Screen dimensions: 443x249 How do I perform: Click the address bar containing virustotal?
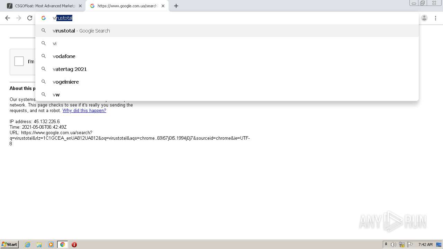(x=227, y=18)
